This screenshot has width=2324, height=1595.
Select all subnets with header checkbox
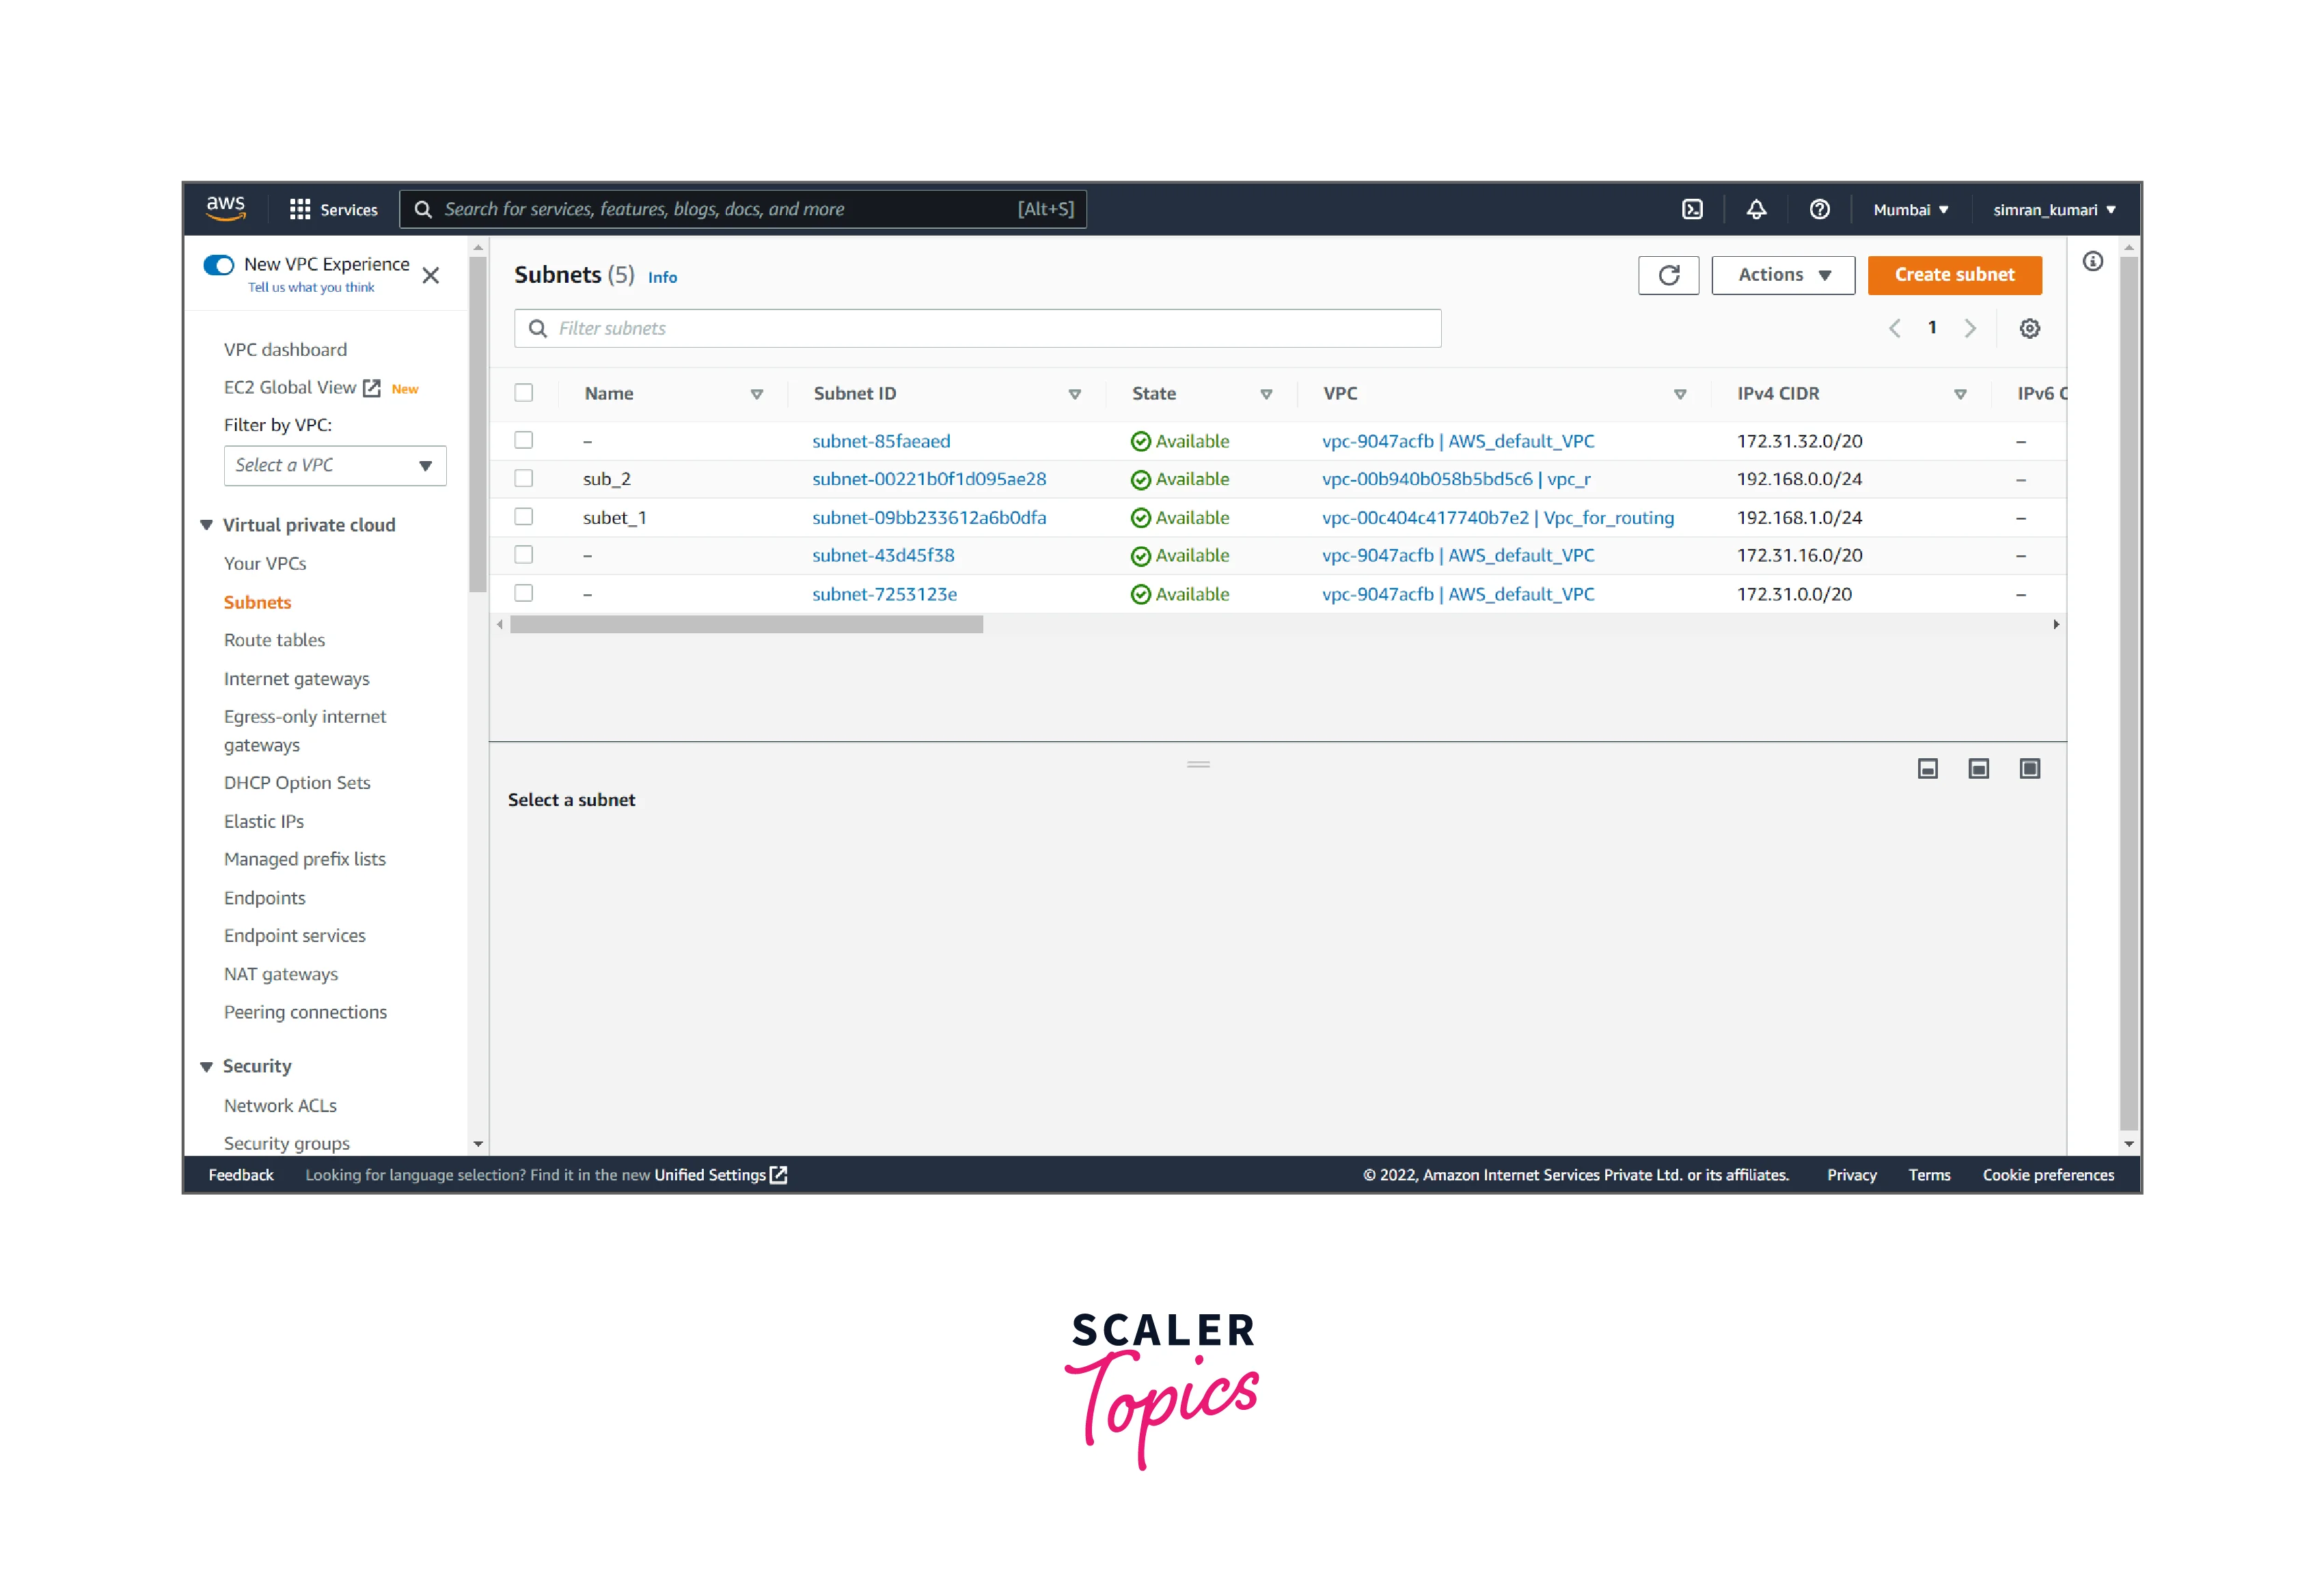524,393
